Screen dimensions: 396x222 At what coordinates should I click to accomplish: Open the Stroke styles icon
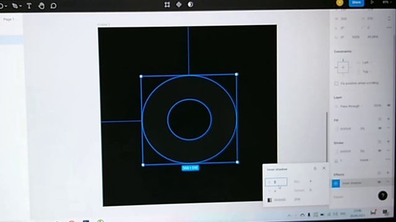(379, 142)
